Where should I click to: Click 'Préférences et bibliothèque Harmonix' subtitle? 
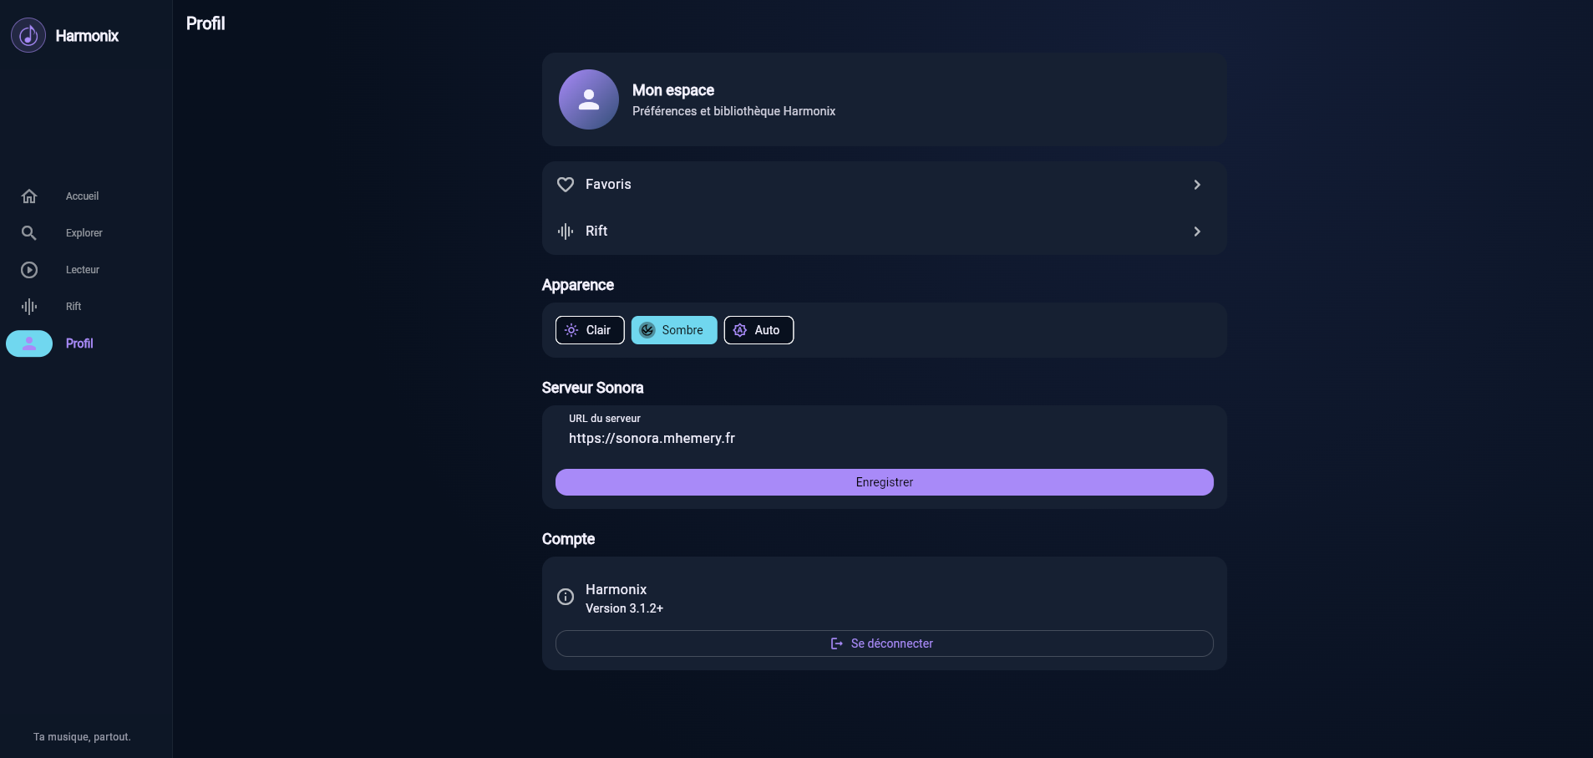click(733, 111)
